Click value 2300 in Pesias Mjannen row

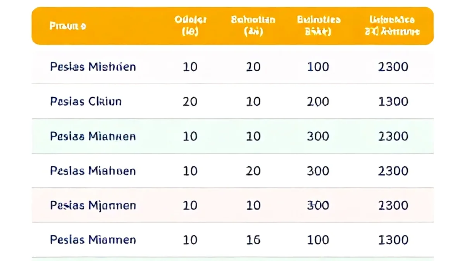pyautogui.click(x=393, y=205)
